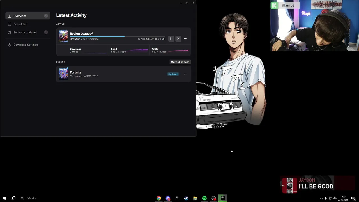Click the Recently Updated count badge
359x202 pixels.
pyautogui.click(x=46, y=32)
